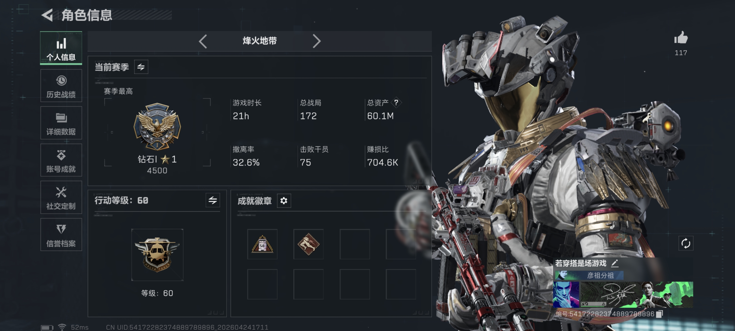Image resolution: width=735 pixels, height=331 pixels.
Task: Click the first empty badge slot in the top row
Action: [355, 244]
